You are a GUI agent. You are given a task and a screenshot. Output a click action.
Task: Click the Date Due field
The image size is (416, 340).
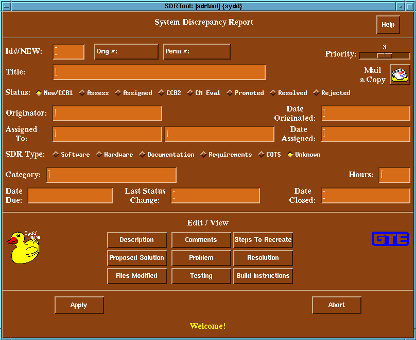[71, 196]
